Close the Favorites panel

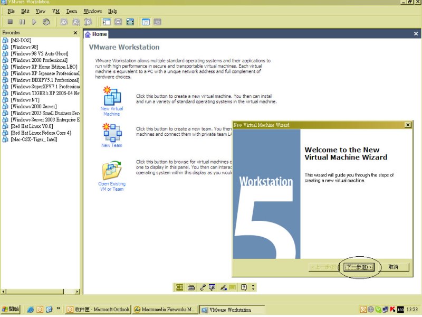tap(75, 33)
